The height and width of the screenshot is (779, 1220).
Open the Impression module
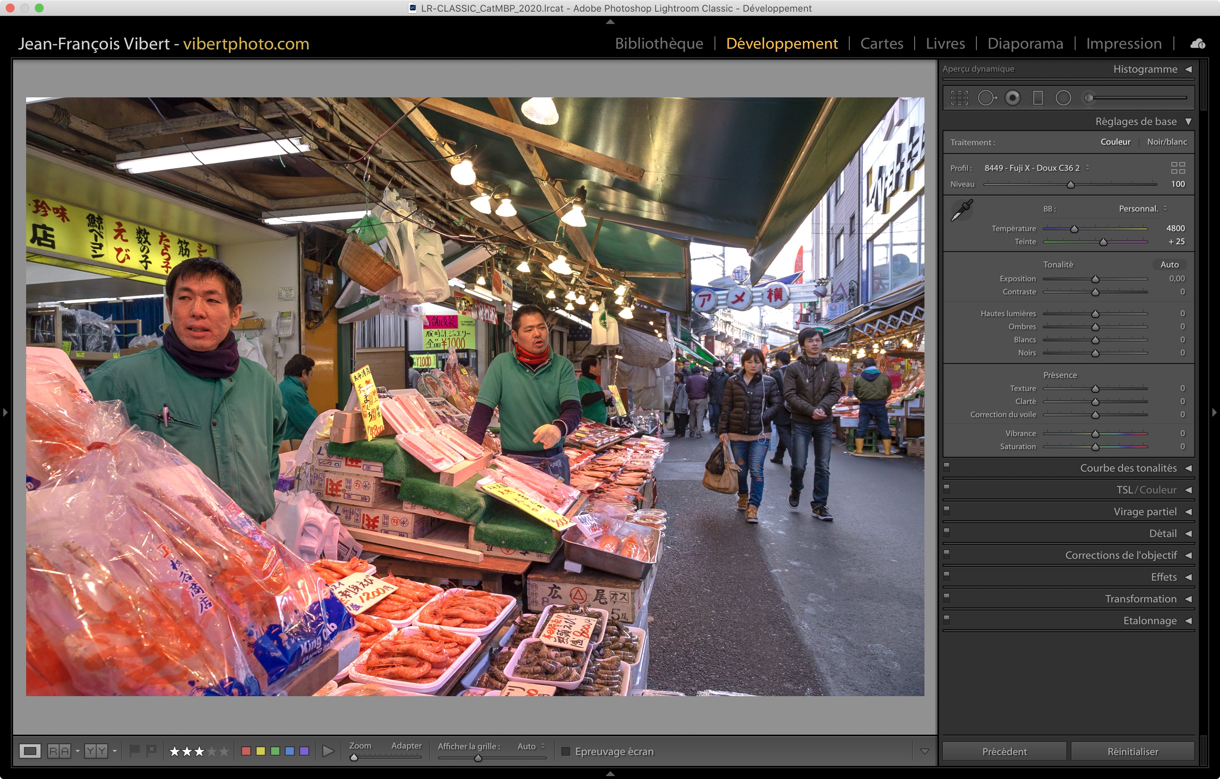(1123, 44)
